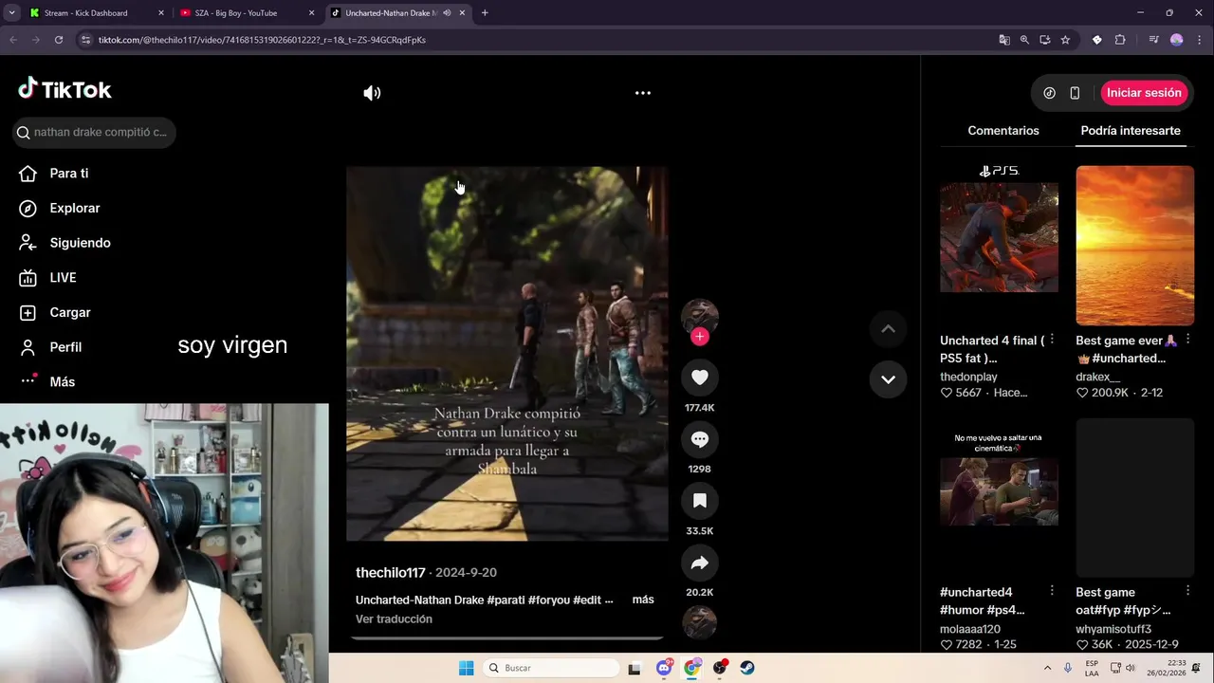
Task: Open molaaaa120 creator link
Action: click(x=970, y=629)
